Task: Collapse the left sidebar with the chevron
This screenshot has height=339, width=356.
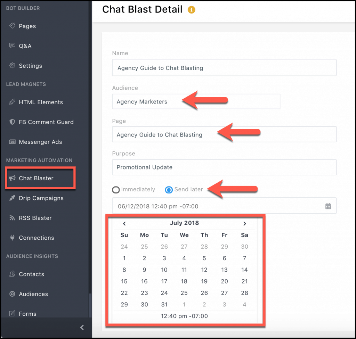Action: pyautogui.click(x=82, y=327)
